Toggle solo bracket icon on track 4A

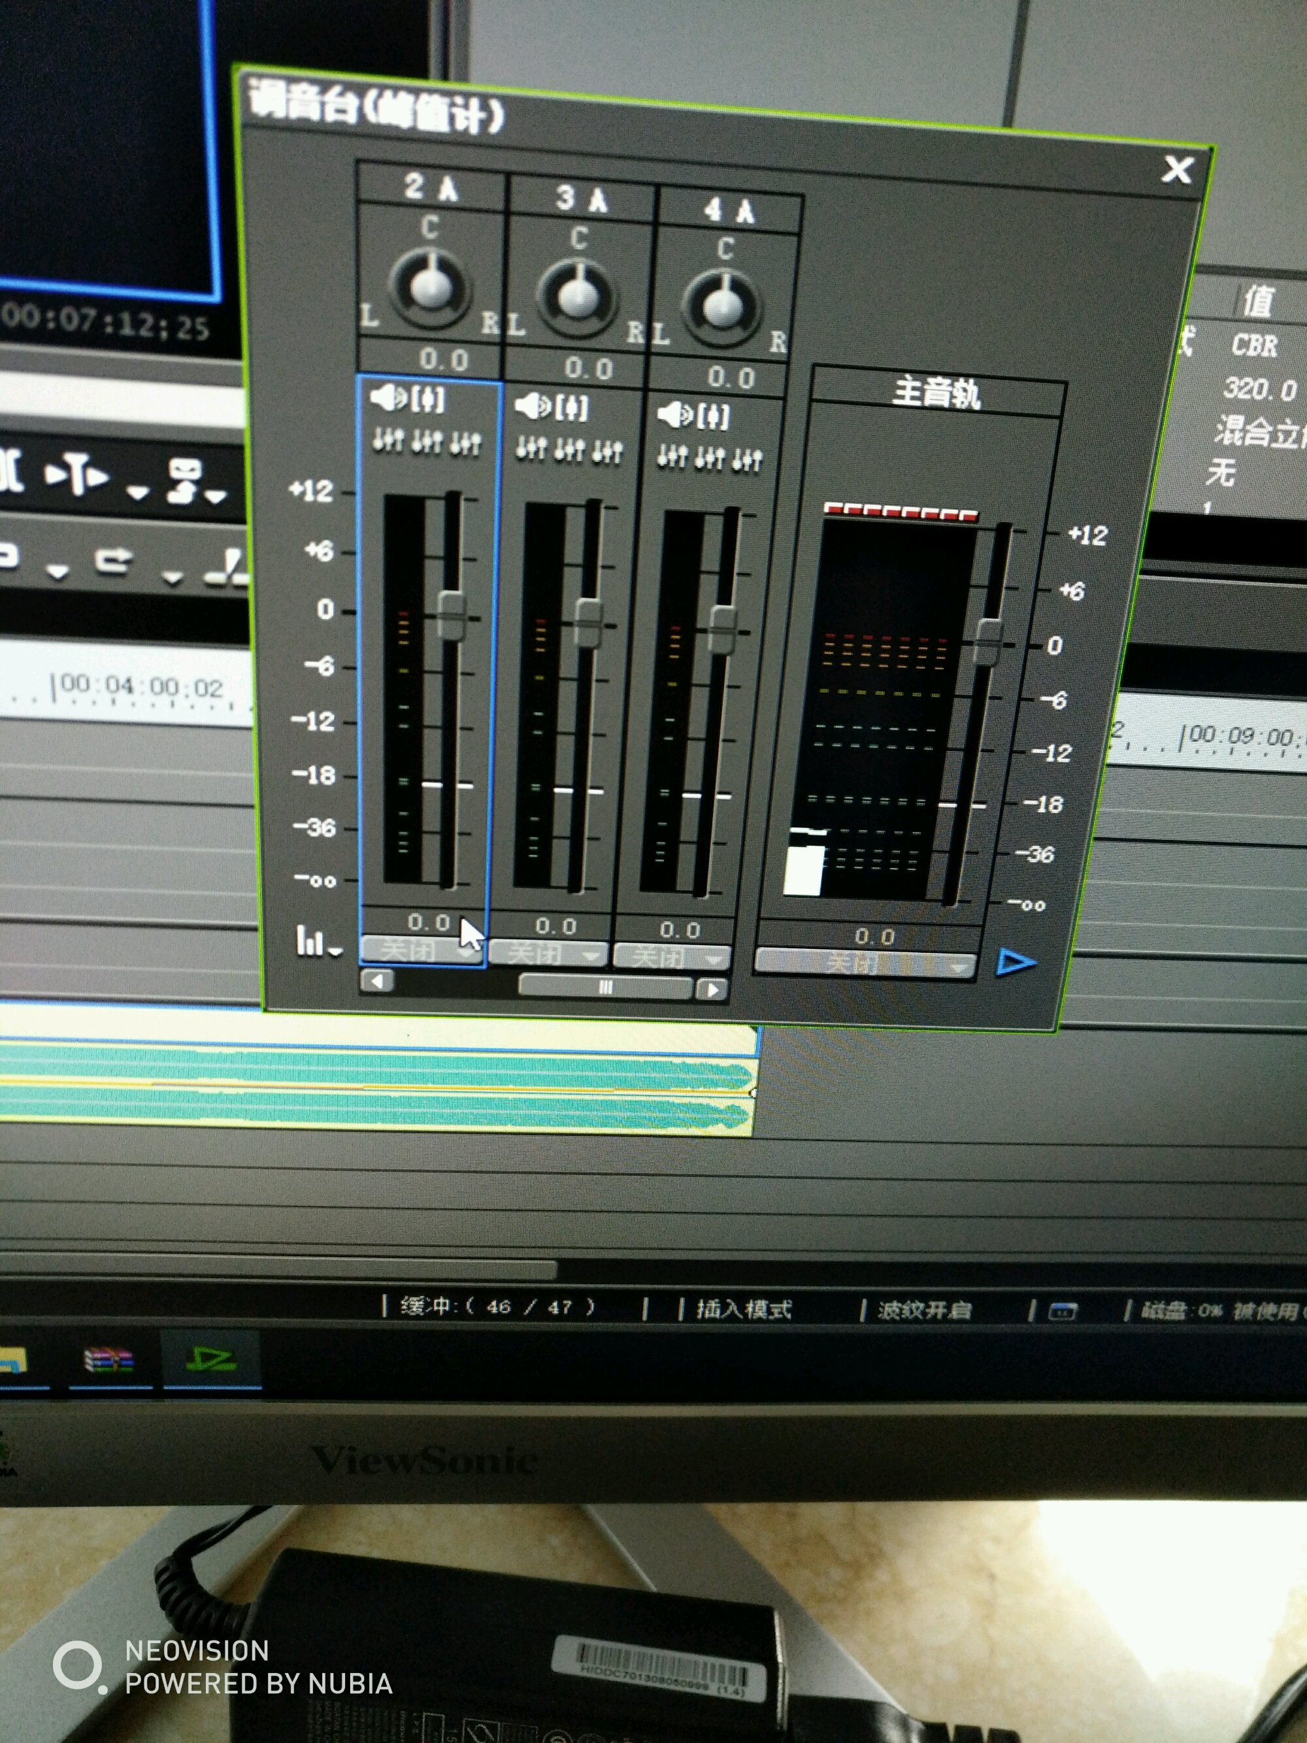pos(714,418)
